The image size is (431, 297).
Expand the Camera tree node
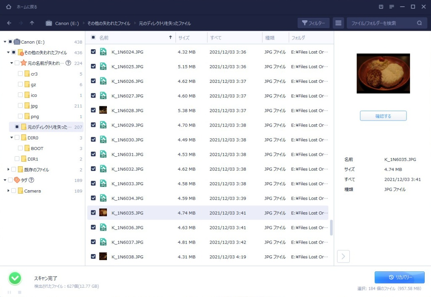point(8,191)
